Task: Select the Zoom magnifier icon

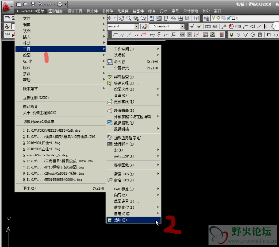Action: click(x=129, y=18)
